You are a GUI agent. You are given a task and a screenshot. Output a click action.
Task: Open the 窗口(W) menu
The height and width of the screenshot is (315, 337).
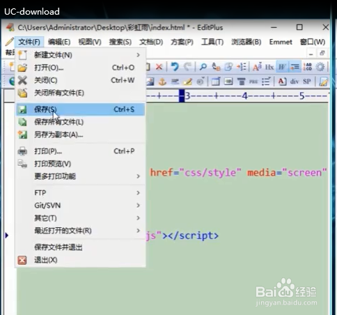[313, 42]
